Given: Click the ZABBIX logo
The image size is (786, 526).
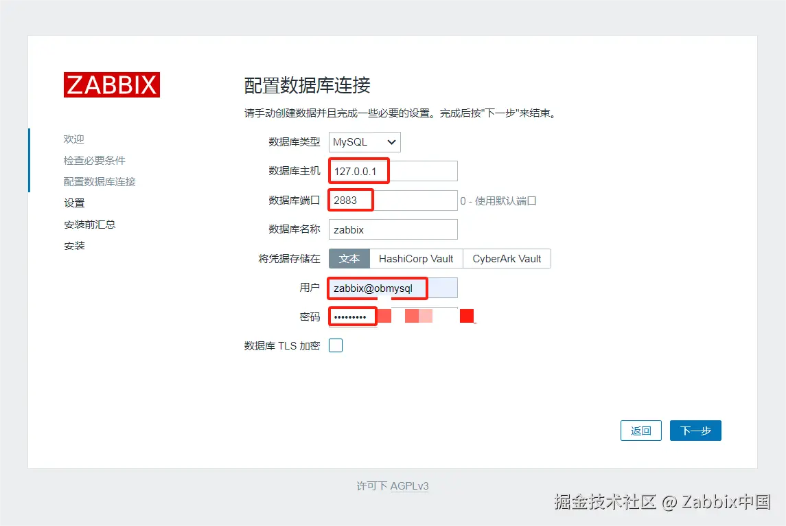Looking at the screenshot, I should coord(112,84).
